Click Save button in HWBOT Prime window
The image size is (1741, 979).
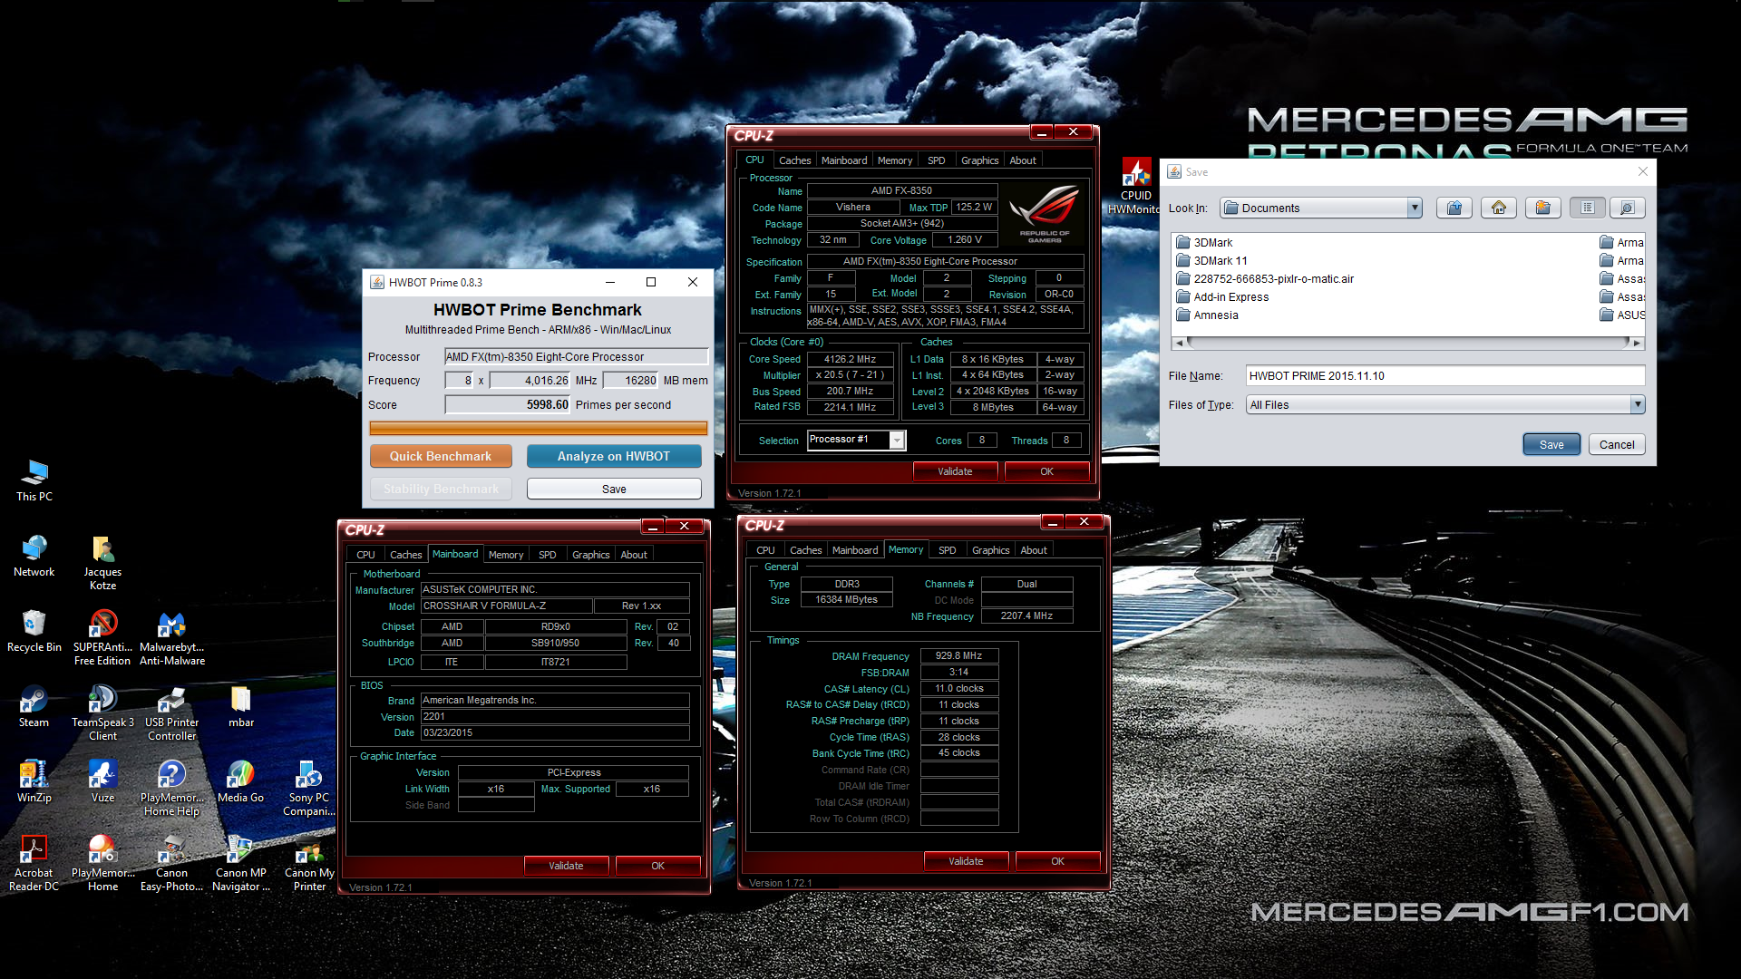614,489
